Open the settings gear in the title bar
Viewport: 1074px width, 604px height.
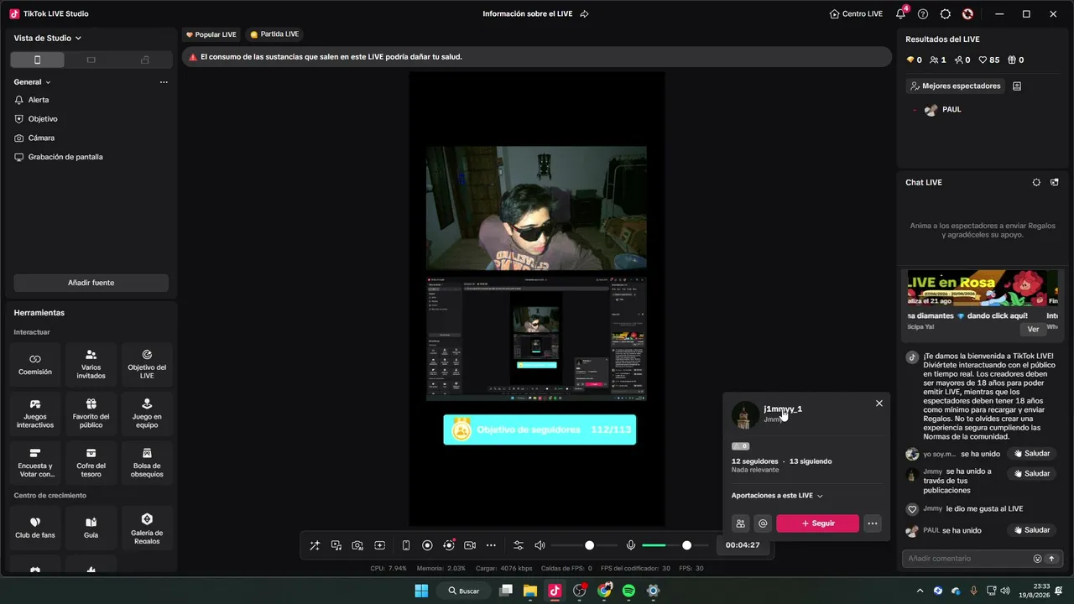(946, 13)
